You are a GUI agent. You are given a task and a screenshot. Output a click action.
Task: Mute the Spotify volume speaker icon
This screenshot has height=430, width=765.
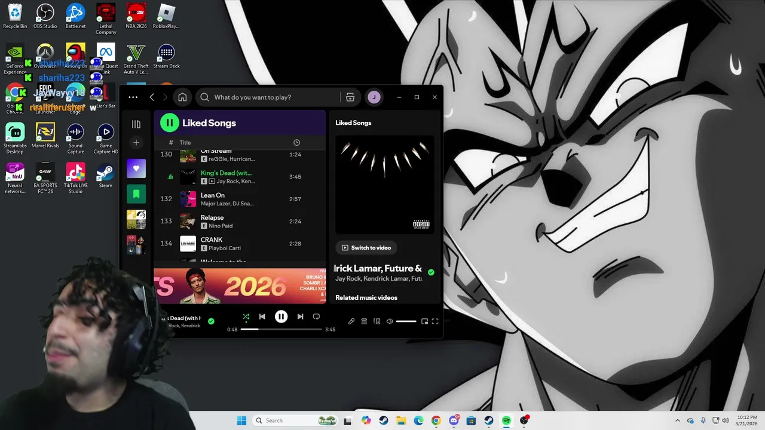(390, 321)
